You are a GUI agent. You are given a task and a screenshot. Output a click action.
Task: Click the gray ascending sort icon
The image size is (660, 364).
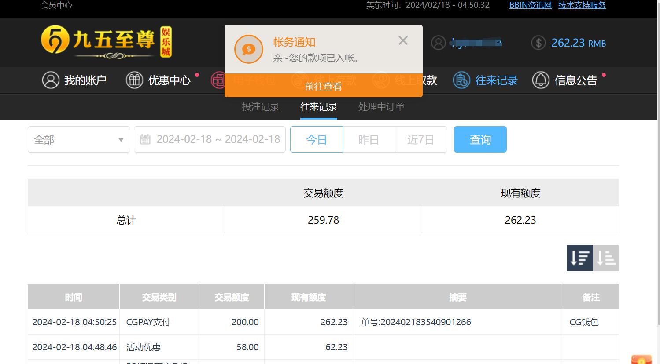606,258
